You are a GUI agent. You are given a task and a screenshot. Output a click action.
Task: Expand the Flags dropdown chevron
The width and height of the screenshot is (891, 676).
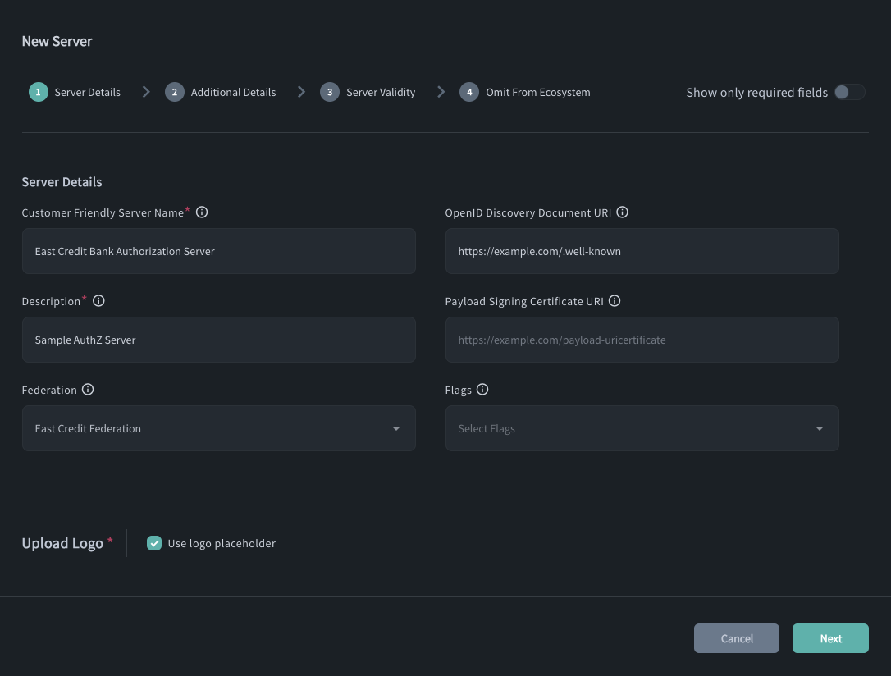pyautogui.click(x=819, y=428)
